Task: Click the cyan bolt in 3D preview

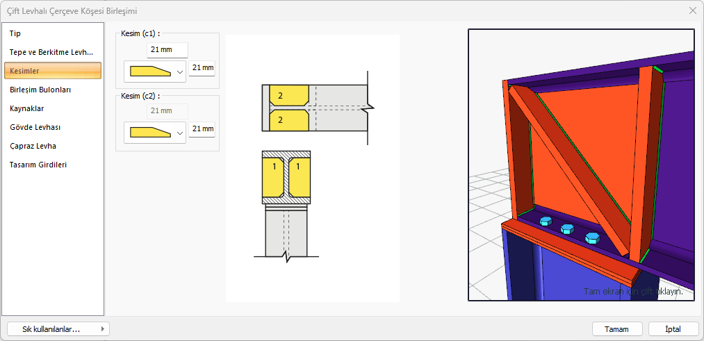Action: pyautogui.click(x=567, y=230)
